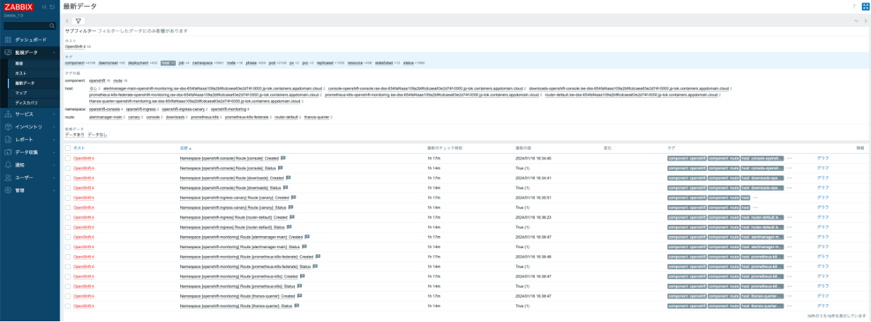Filter by route value thanos-querier
871x322 pixels.
316,117
